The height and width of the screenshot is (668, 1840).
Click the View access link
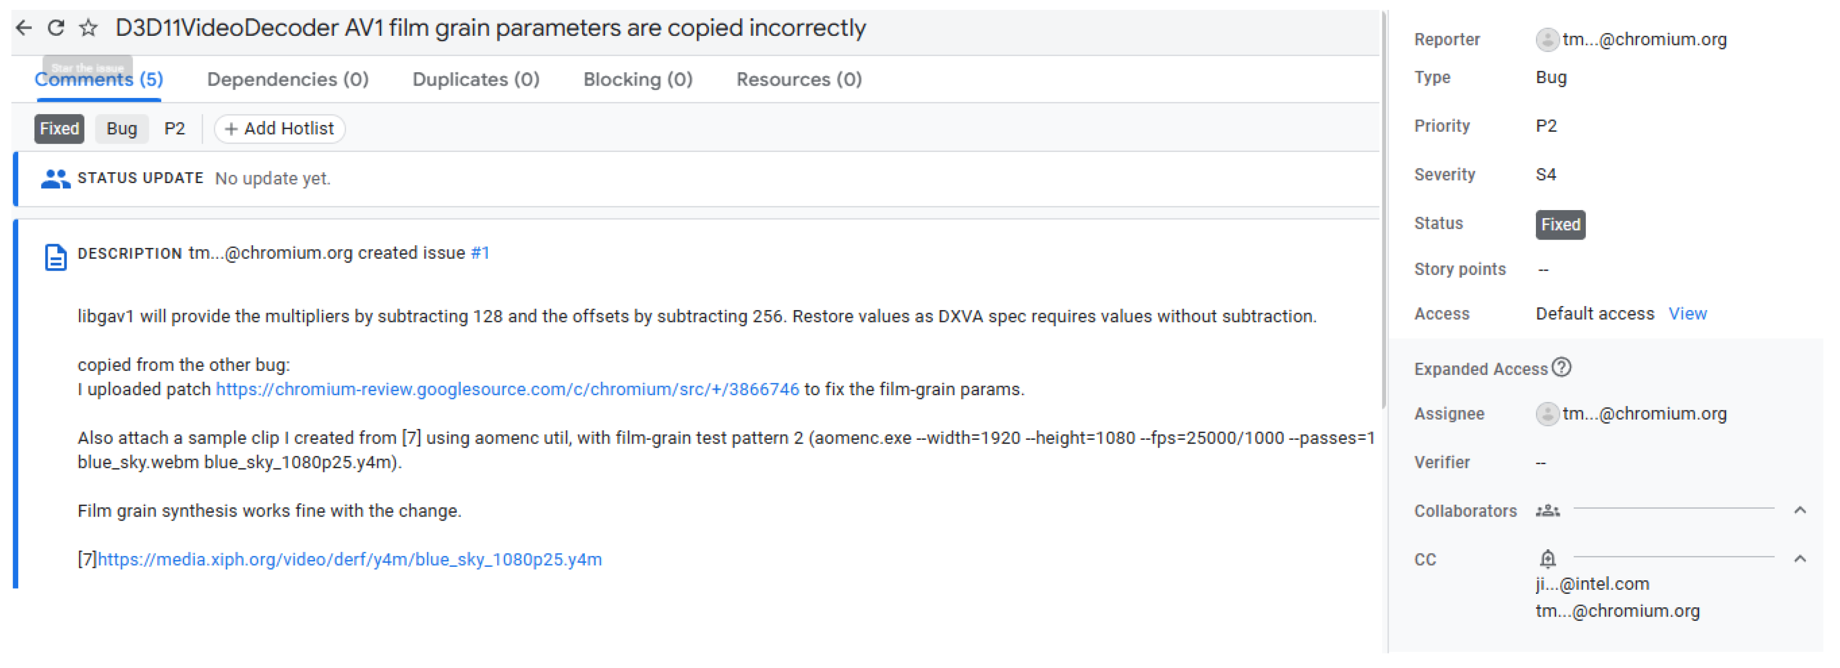click(x=1687, y=314)
